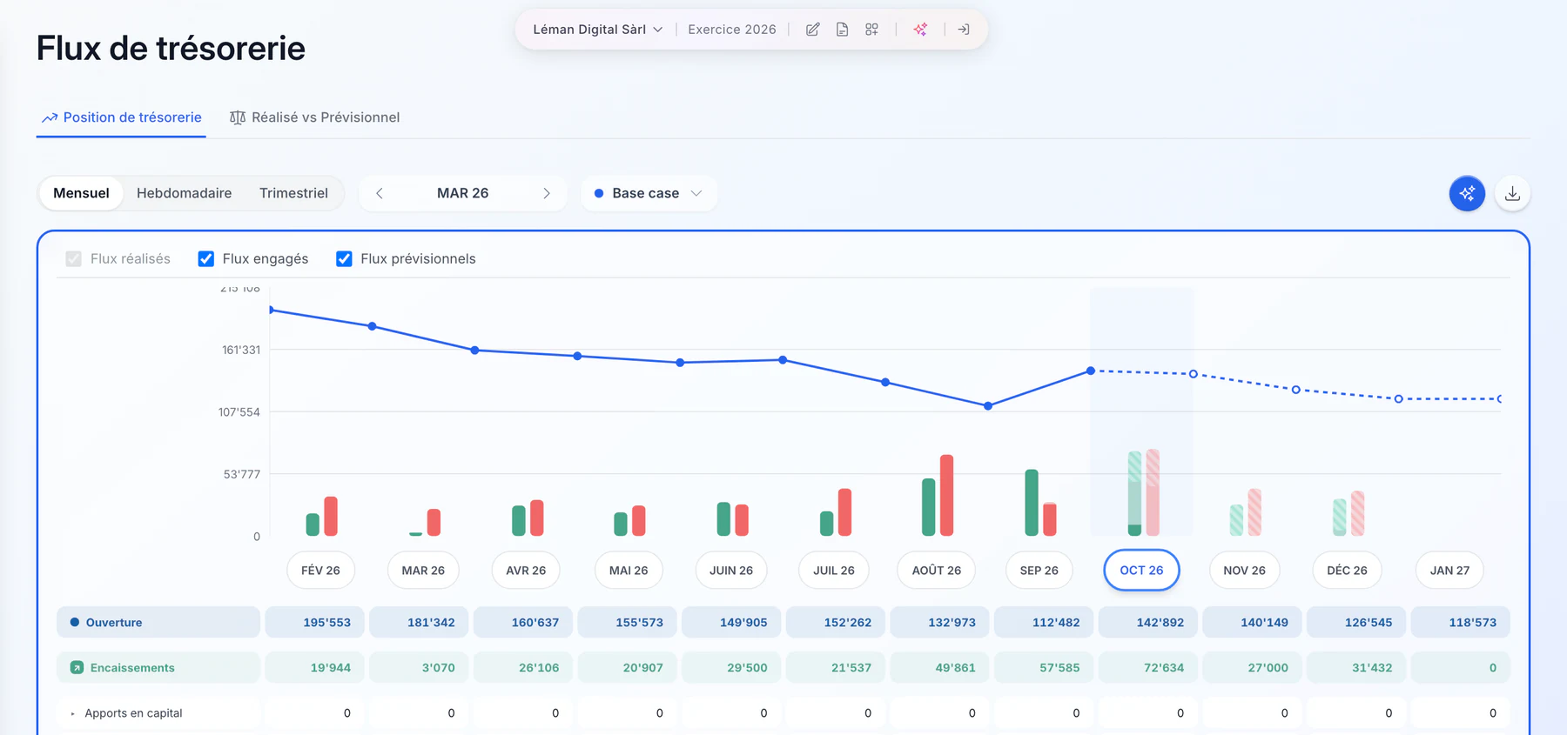This screenshot has width=1567, height=735.
Task: Click the tall red August bar
Action: tap(946, 496)
